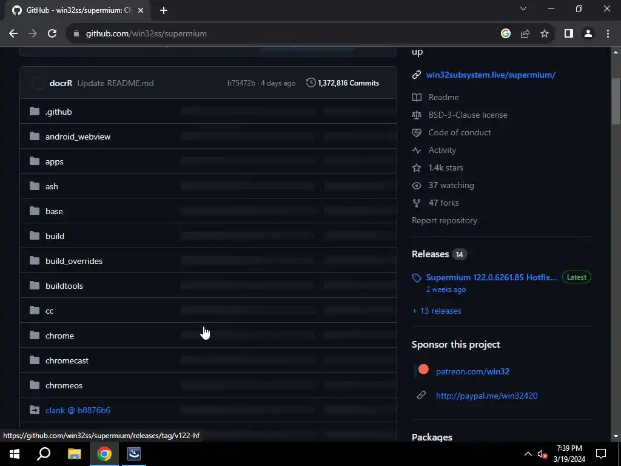Reload the GitHub page
The image size is (621, 466).
pos(52,34)
